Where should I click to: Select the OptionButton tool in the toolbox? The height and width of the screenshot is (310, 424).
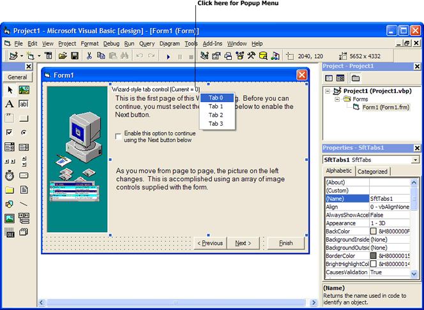[x=24, y=133]
